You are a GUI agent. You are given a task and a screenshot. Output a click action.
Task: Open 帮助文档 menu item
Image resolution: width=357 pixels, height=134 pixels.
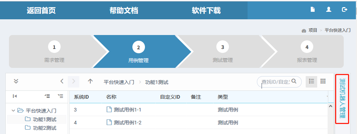pos(124,10)
